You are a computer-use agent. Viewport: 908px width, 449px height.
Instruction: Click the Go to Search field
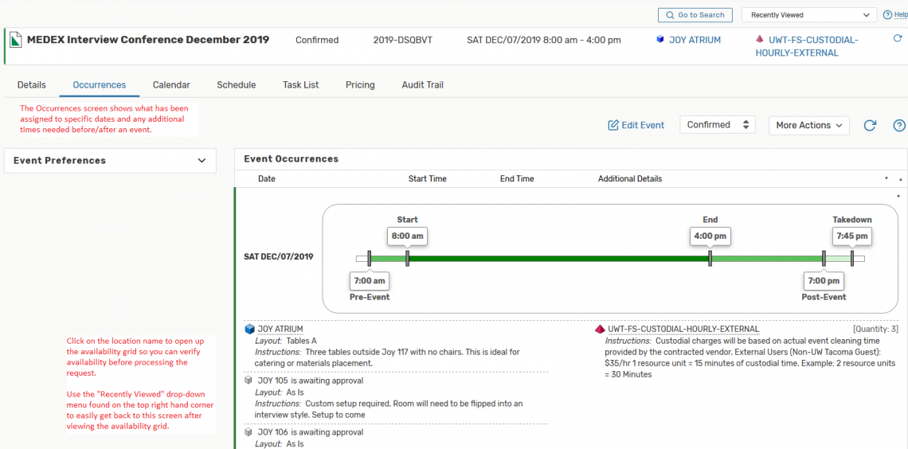(x=695, y=15)
